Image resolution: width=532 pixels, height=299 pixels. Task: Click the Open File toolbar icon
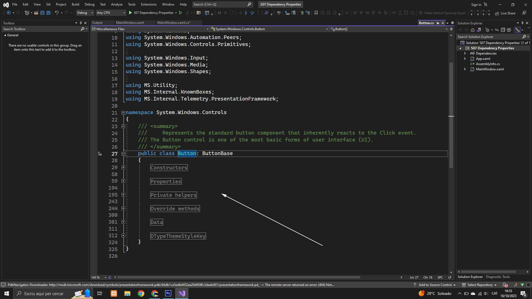pos(36,13)
